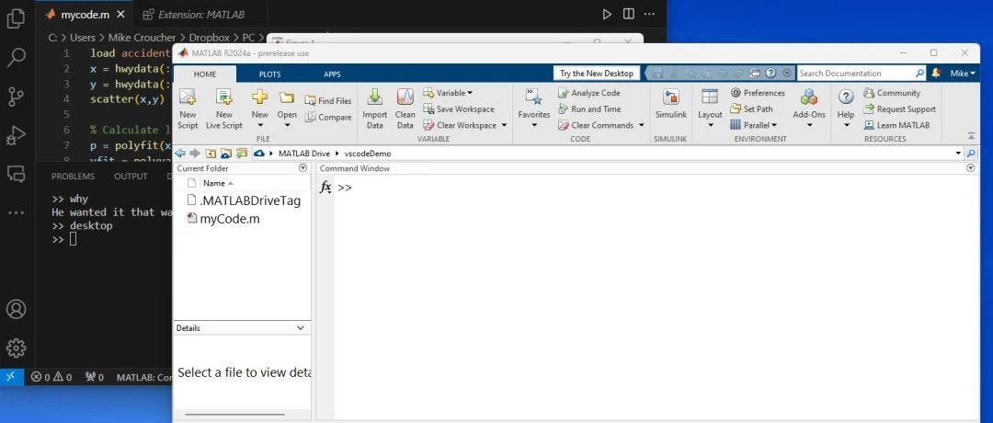Image resolution: width=993 pixels, height=423 pixels.
Task: Click the Try the New Desktop button
Action: tap(597, 74)
